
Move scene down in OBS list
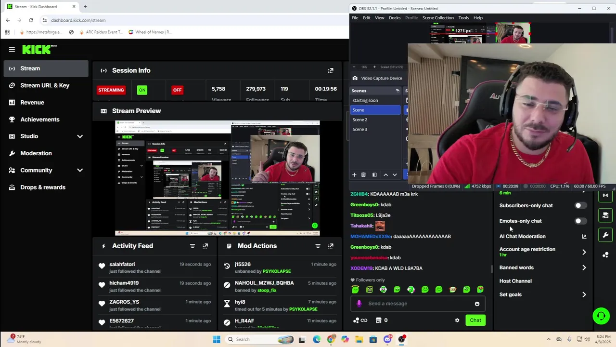(x=395, y=175)
